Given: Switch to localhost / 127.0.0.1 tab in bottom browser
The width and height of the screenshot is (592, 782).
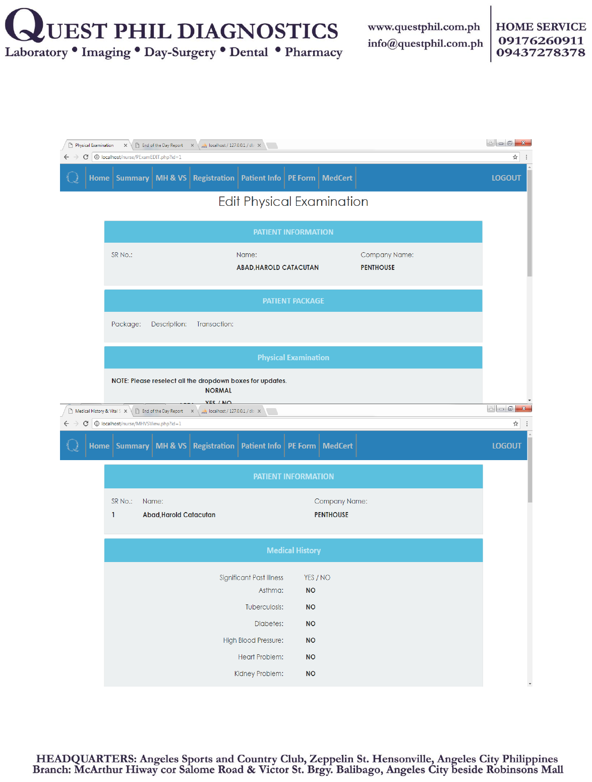Looking at the screenshot, I should (231, 411).
